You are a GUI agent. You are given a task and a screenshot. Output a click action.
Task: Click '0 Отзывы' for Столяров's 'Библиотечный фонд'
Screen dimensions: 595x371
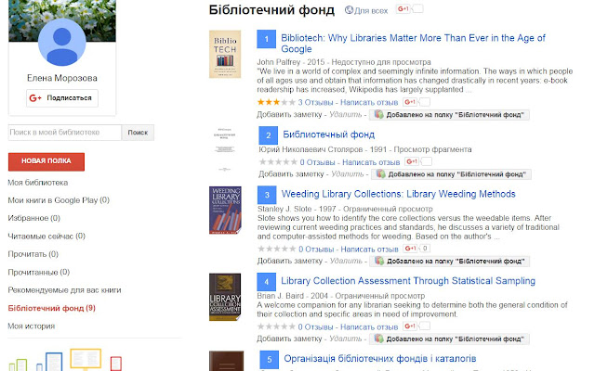[317, 162]
